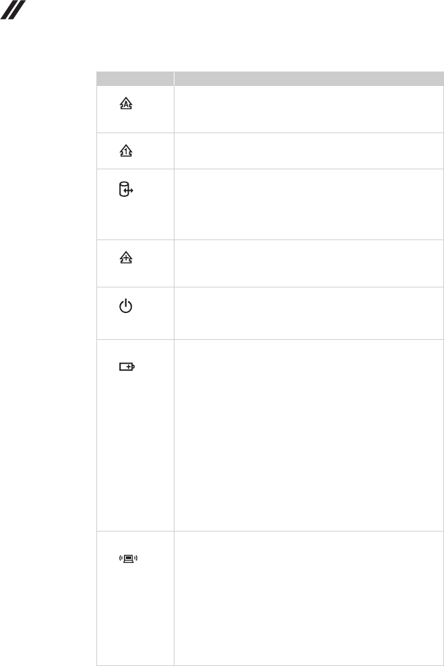Select the battery status icon
The height and width of the screenshot is (666, 444).
coord(126,367)
